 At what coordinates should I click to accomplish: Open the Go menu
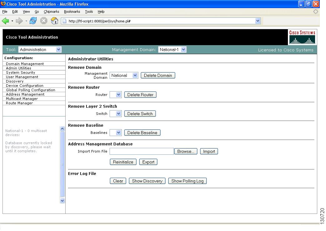(x=37, y=12)
